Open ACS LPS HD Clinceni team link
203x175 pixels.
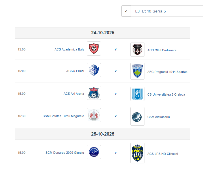pos(163,154)
